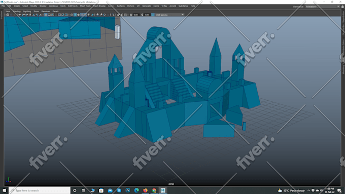Open the Substance menu
The height and width of the screenshot is (194, 345).
(x=183, y=6)
